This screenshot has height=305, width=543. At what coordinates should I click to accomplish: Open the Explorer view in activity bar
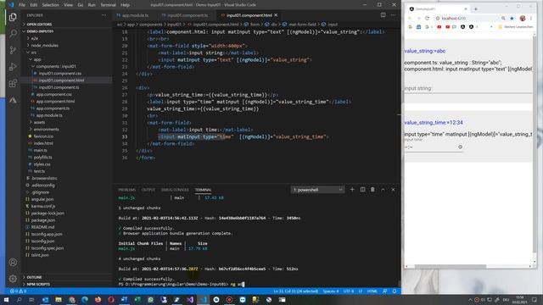(13, 17)
